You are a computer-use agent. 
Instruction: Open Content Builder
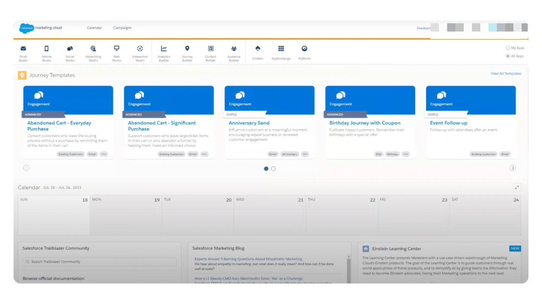[x=211, y=53]
